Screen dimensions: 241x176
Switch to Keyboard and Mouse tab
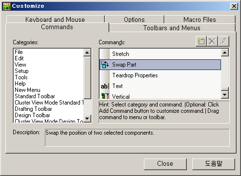(55, 19)
